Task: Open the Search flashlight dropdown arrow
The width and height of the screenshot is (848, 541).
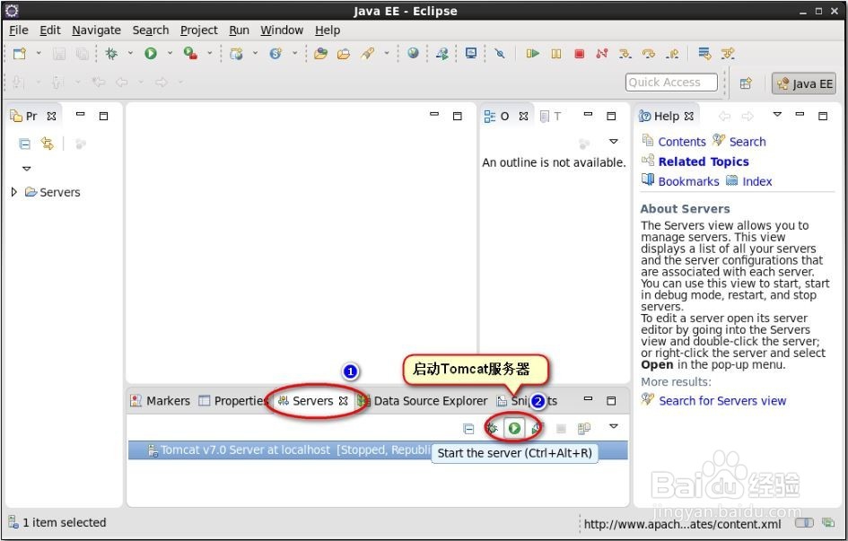Action: [x=387, y=53]
